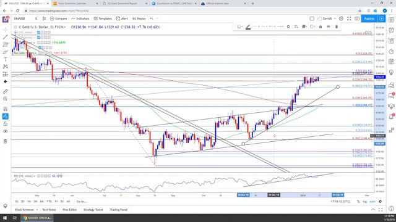
Task: Open the select layout square icon
Action: (x=312, y=18)
